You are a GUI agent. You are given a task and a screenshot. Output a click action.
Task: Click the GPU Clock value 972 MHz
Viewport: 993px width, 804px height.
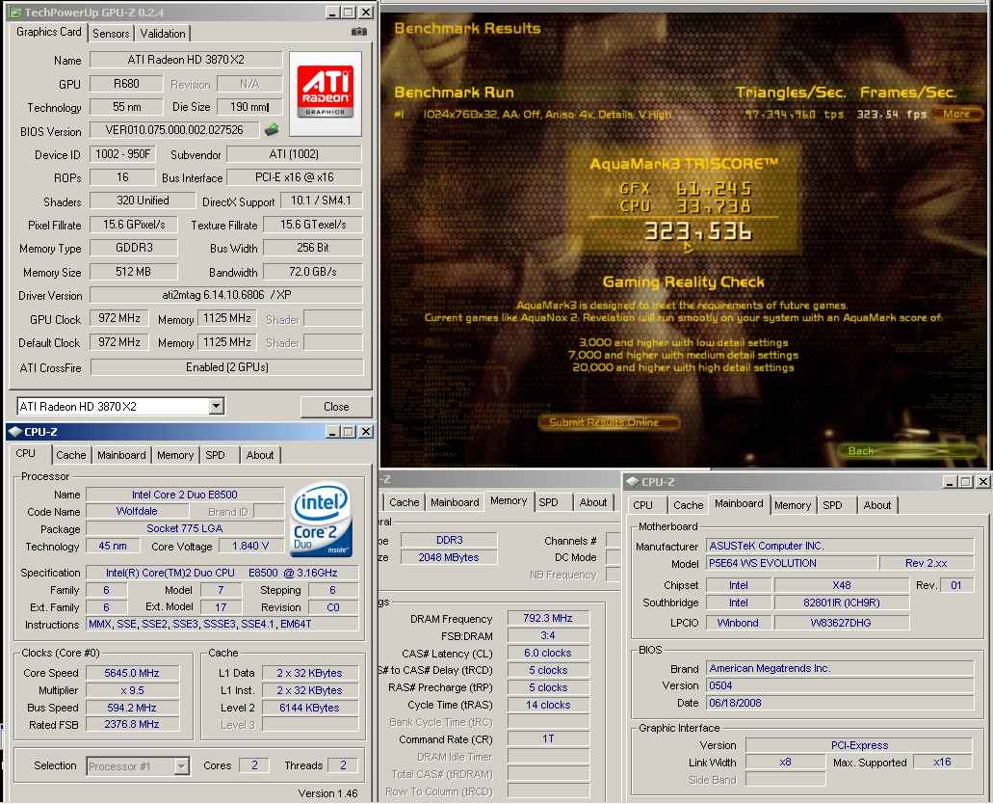(x=119, y=318)
